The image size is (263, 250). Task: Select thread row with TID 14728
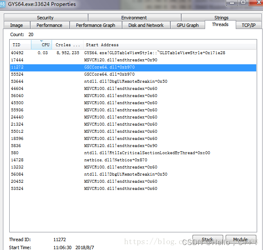pyautogui.click(x=133, y=160)
